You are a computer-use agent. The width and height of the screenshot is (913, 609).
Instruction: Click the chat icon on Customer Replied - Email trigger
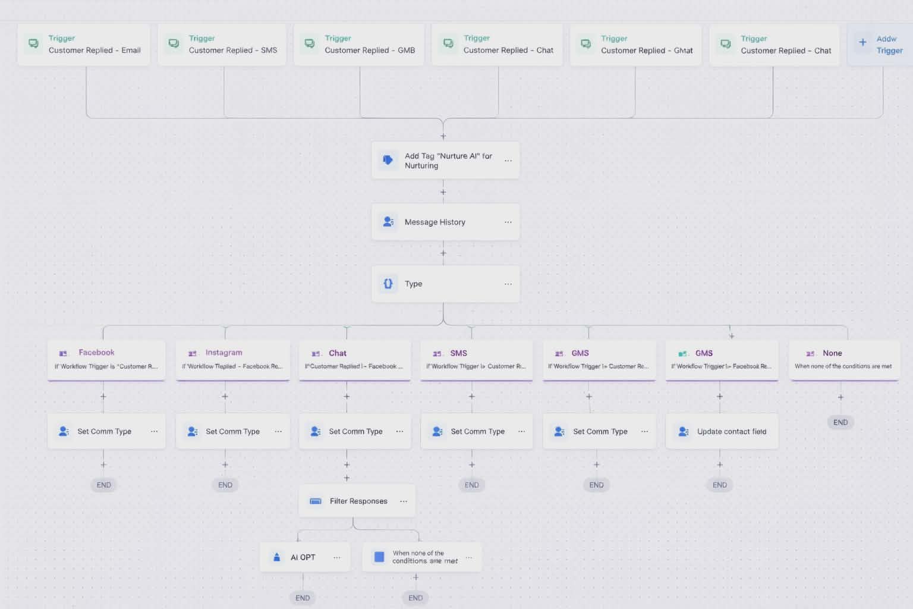[33, 43]
